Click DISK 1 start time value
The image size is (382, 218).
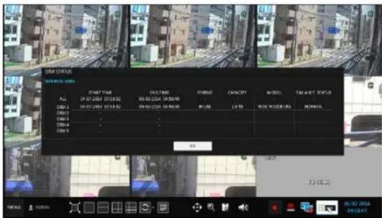pos(100,107)
